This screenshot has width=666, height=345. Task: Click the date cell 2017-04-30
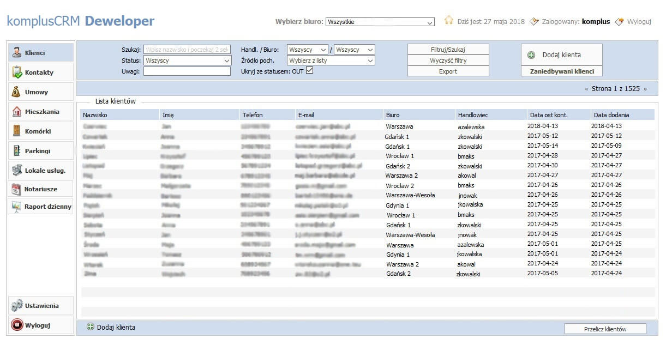click(543, 166)
